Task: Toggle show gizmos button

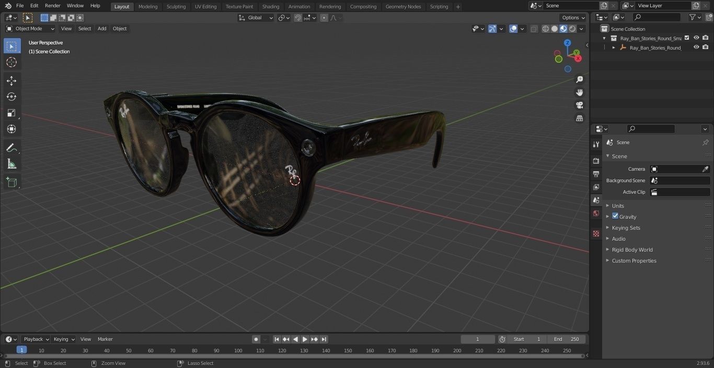Action: pyautogui.click(x=492, y=29)
